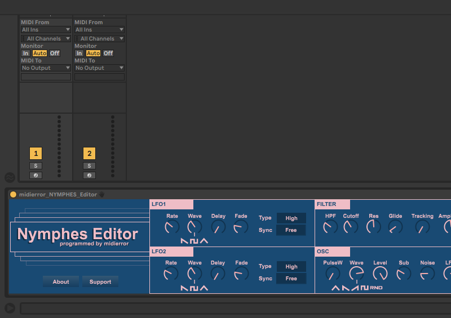
Task: Open track 2 All Channels dropdown
Action: 100,38
